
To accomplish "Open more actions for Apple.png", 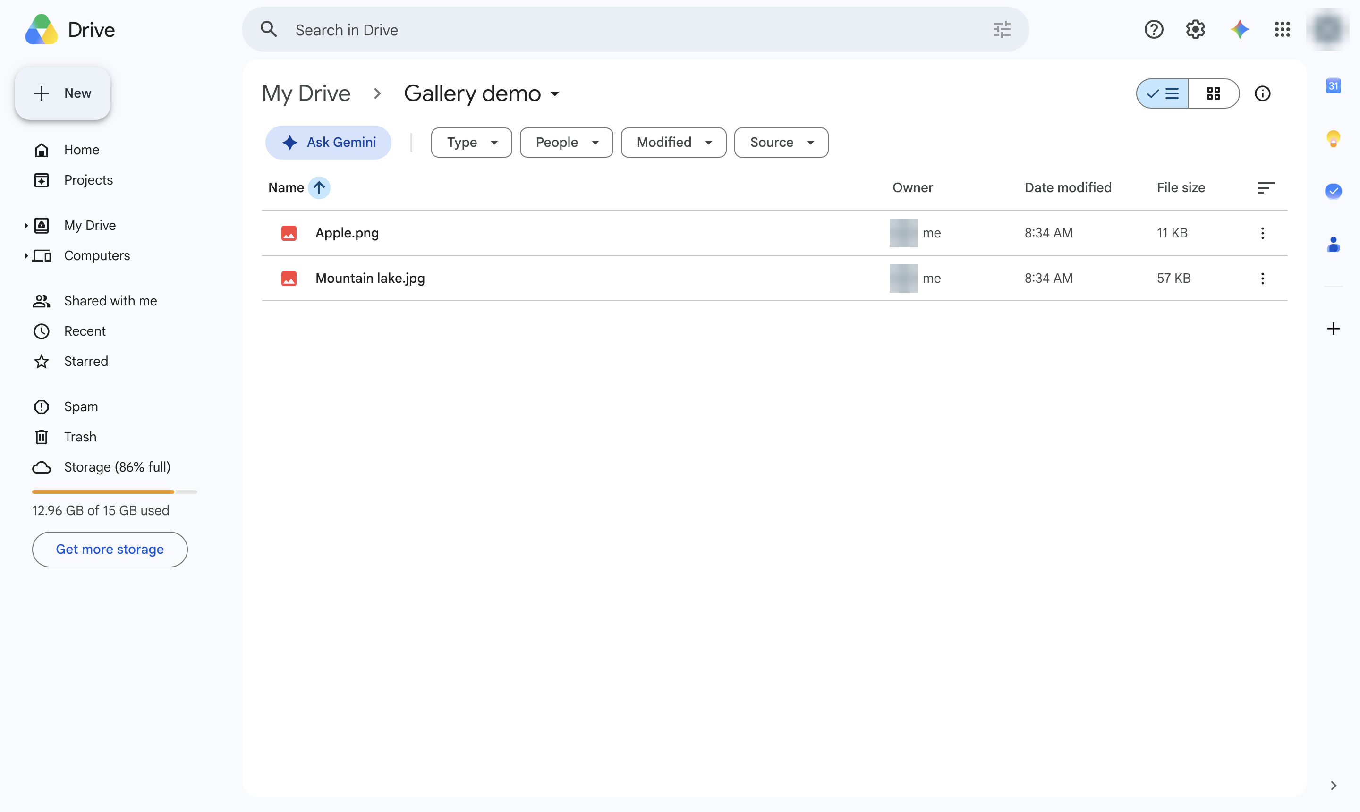I will [1263, 233].
